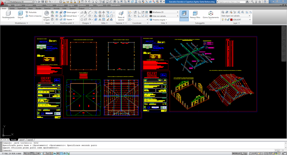Click the Nessun filtro subobject filter
Screen dimensions: 287x155
195,15
